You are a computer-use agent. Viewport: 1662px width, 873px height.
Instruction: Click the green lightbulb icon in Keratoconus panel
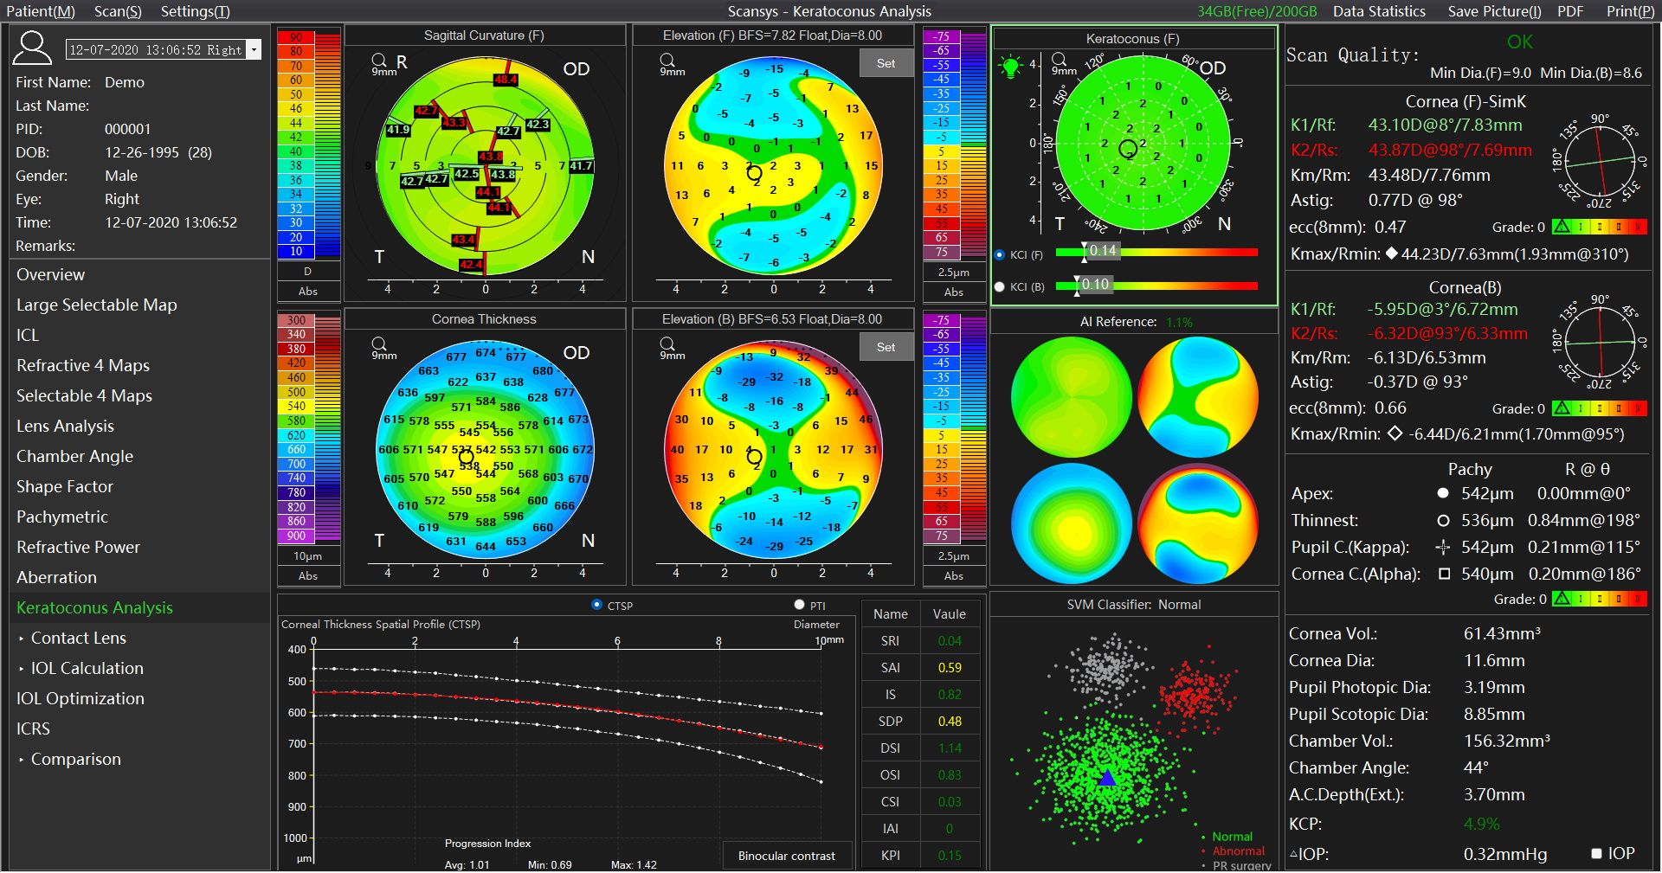(x=1009, y=66)
